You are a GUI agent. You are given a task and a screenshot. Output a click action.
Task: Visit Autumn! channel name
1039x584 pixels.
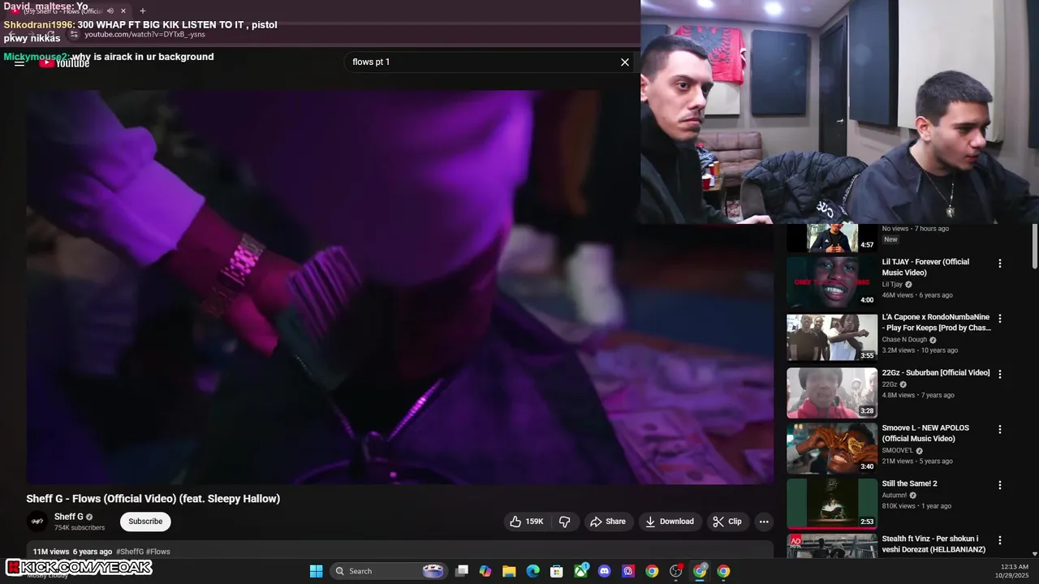click(895, 495)
